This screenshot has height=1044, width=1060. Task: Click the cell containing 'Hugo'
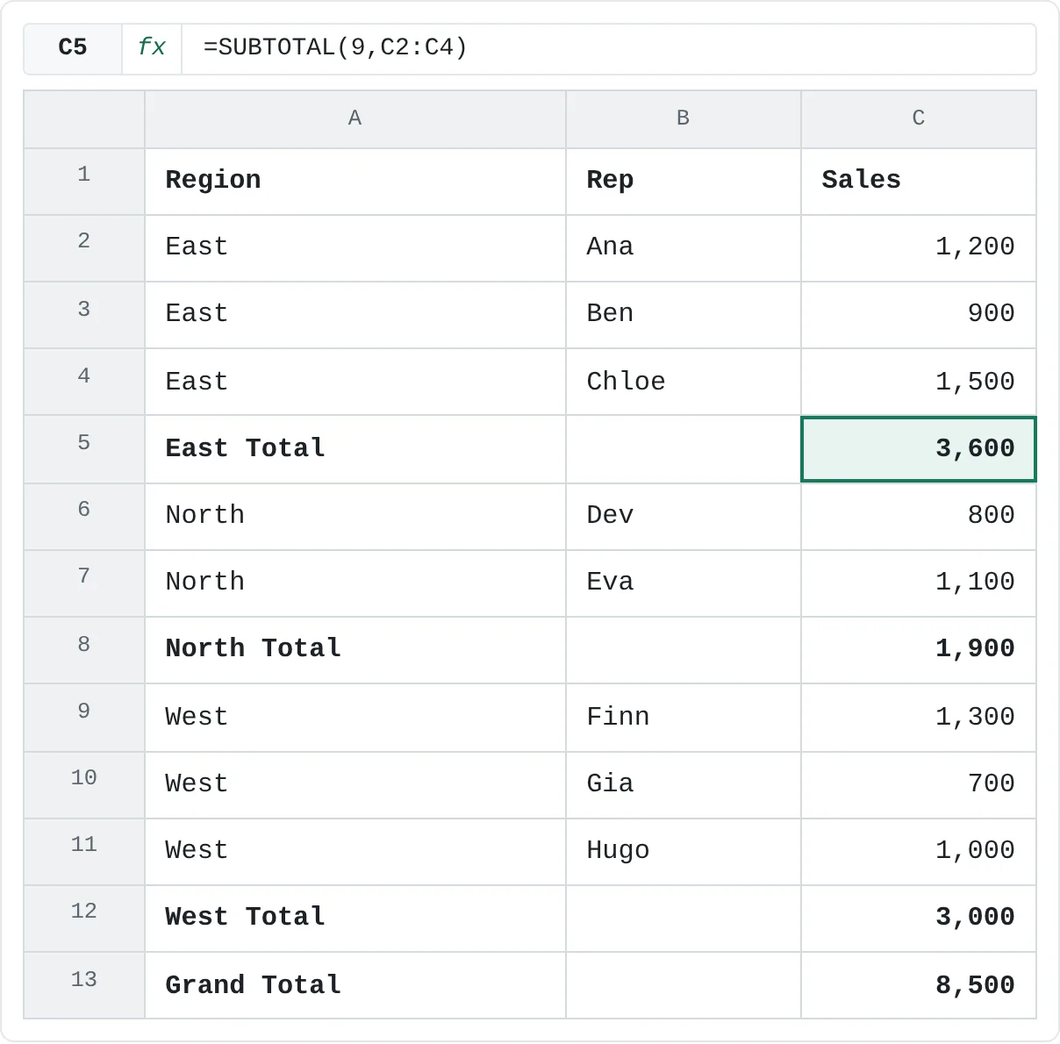click(x=684, y=852)
